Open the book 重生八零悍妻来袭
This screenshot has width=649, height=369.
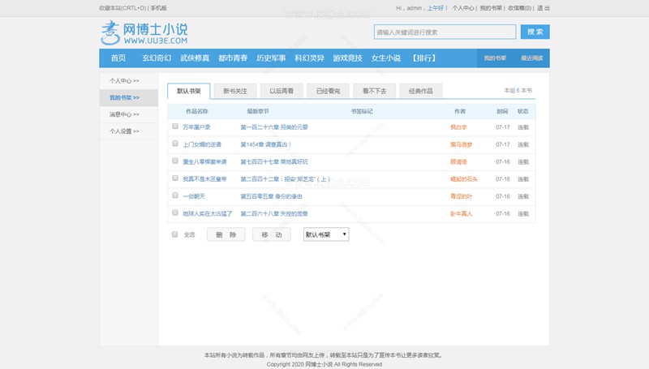[x=205, y=161]
